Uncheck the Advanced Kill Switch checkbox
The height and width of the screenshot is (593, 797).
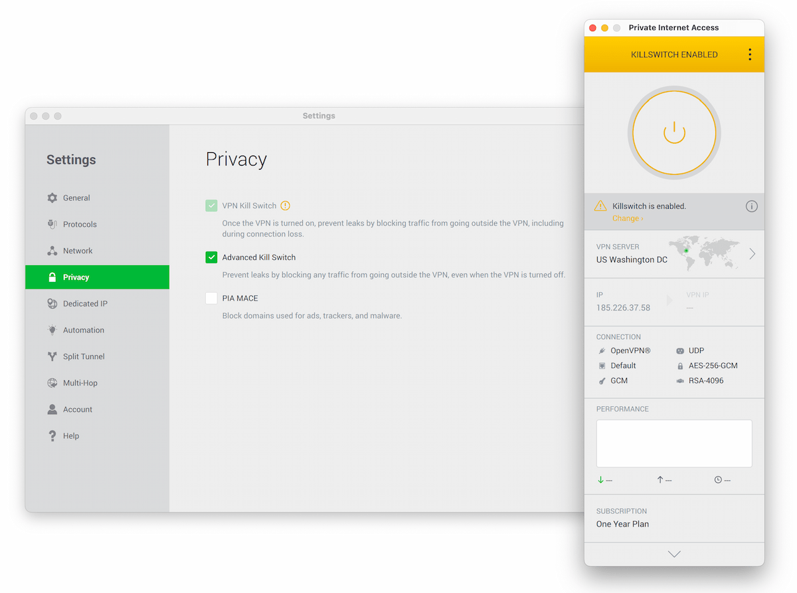[211, 257]
